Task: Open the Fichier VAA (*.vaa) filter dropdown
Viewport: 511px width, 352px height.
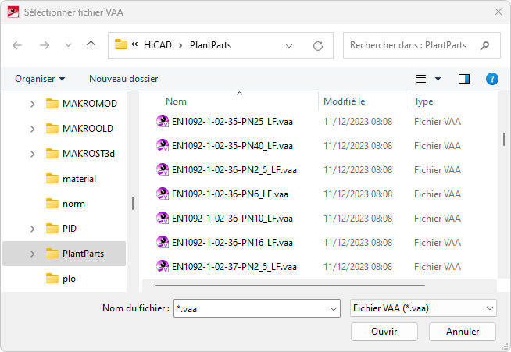Action: [423, 308]
